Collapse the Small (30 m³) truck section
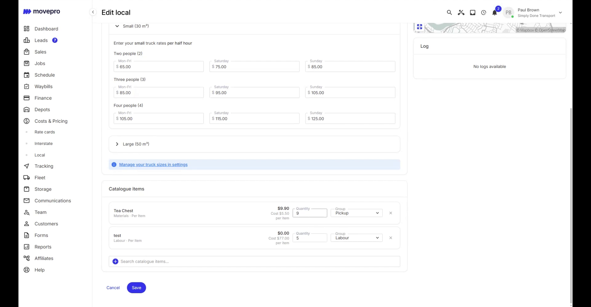The height and width of the screenshot is (307, 591). [x=117, y=26]
